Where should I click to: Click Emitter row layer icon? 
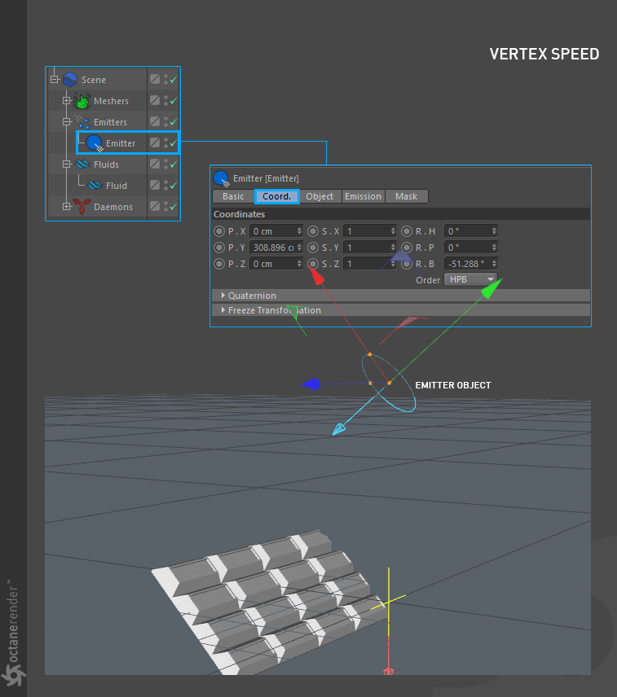coord(154,142)
